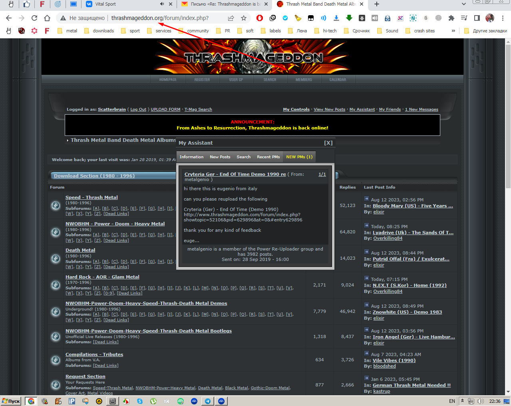Select the Search tab in My Assistant
Viewport: 511px width, 406px height.
(x=243, y=157)
